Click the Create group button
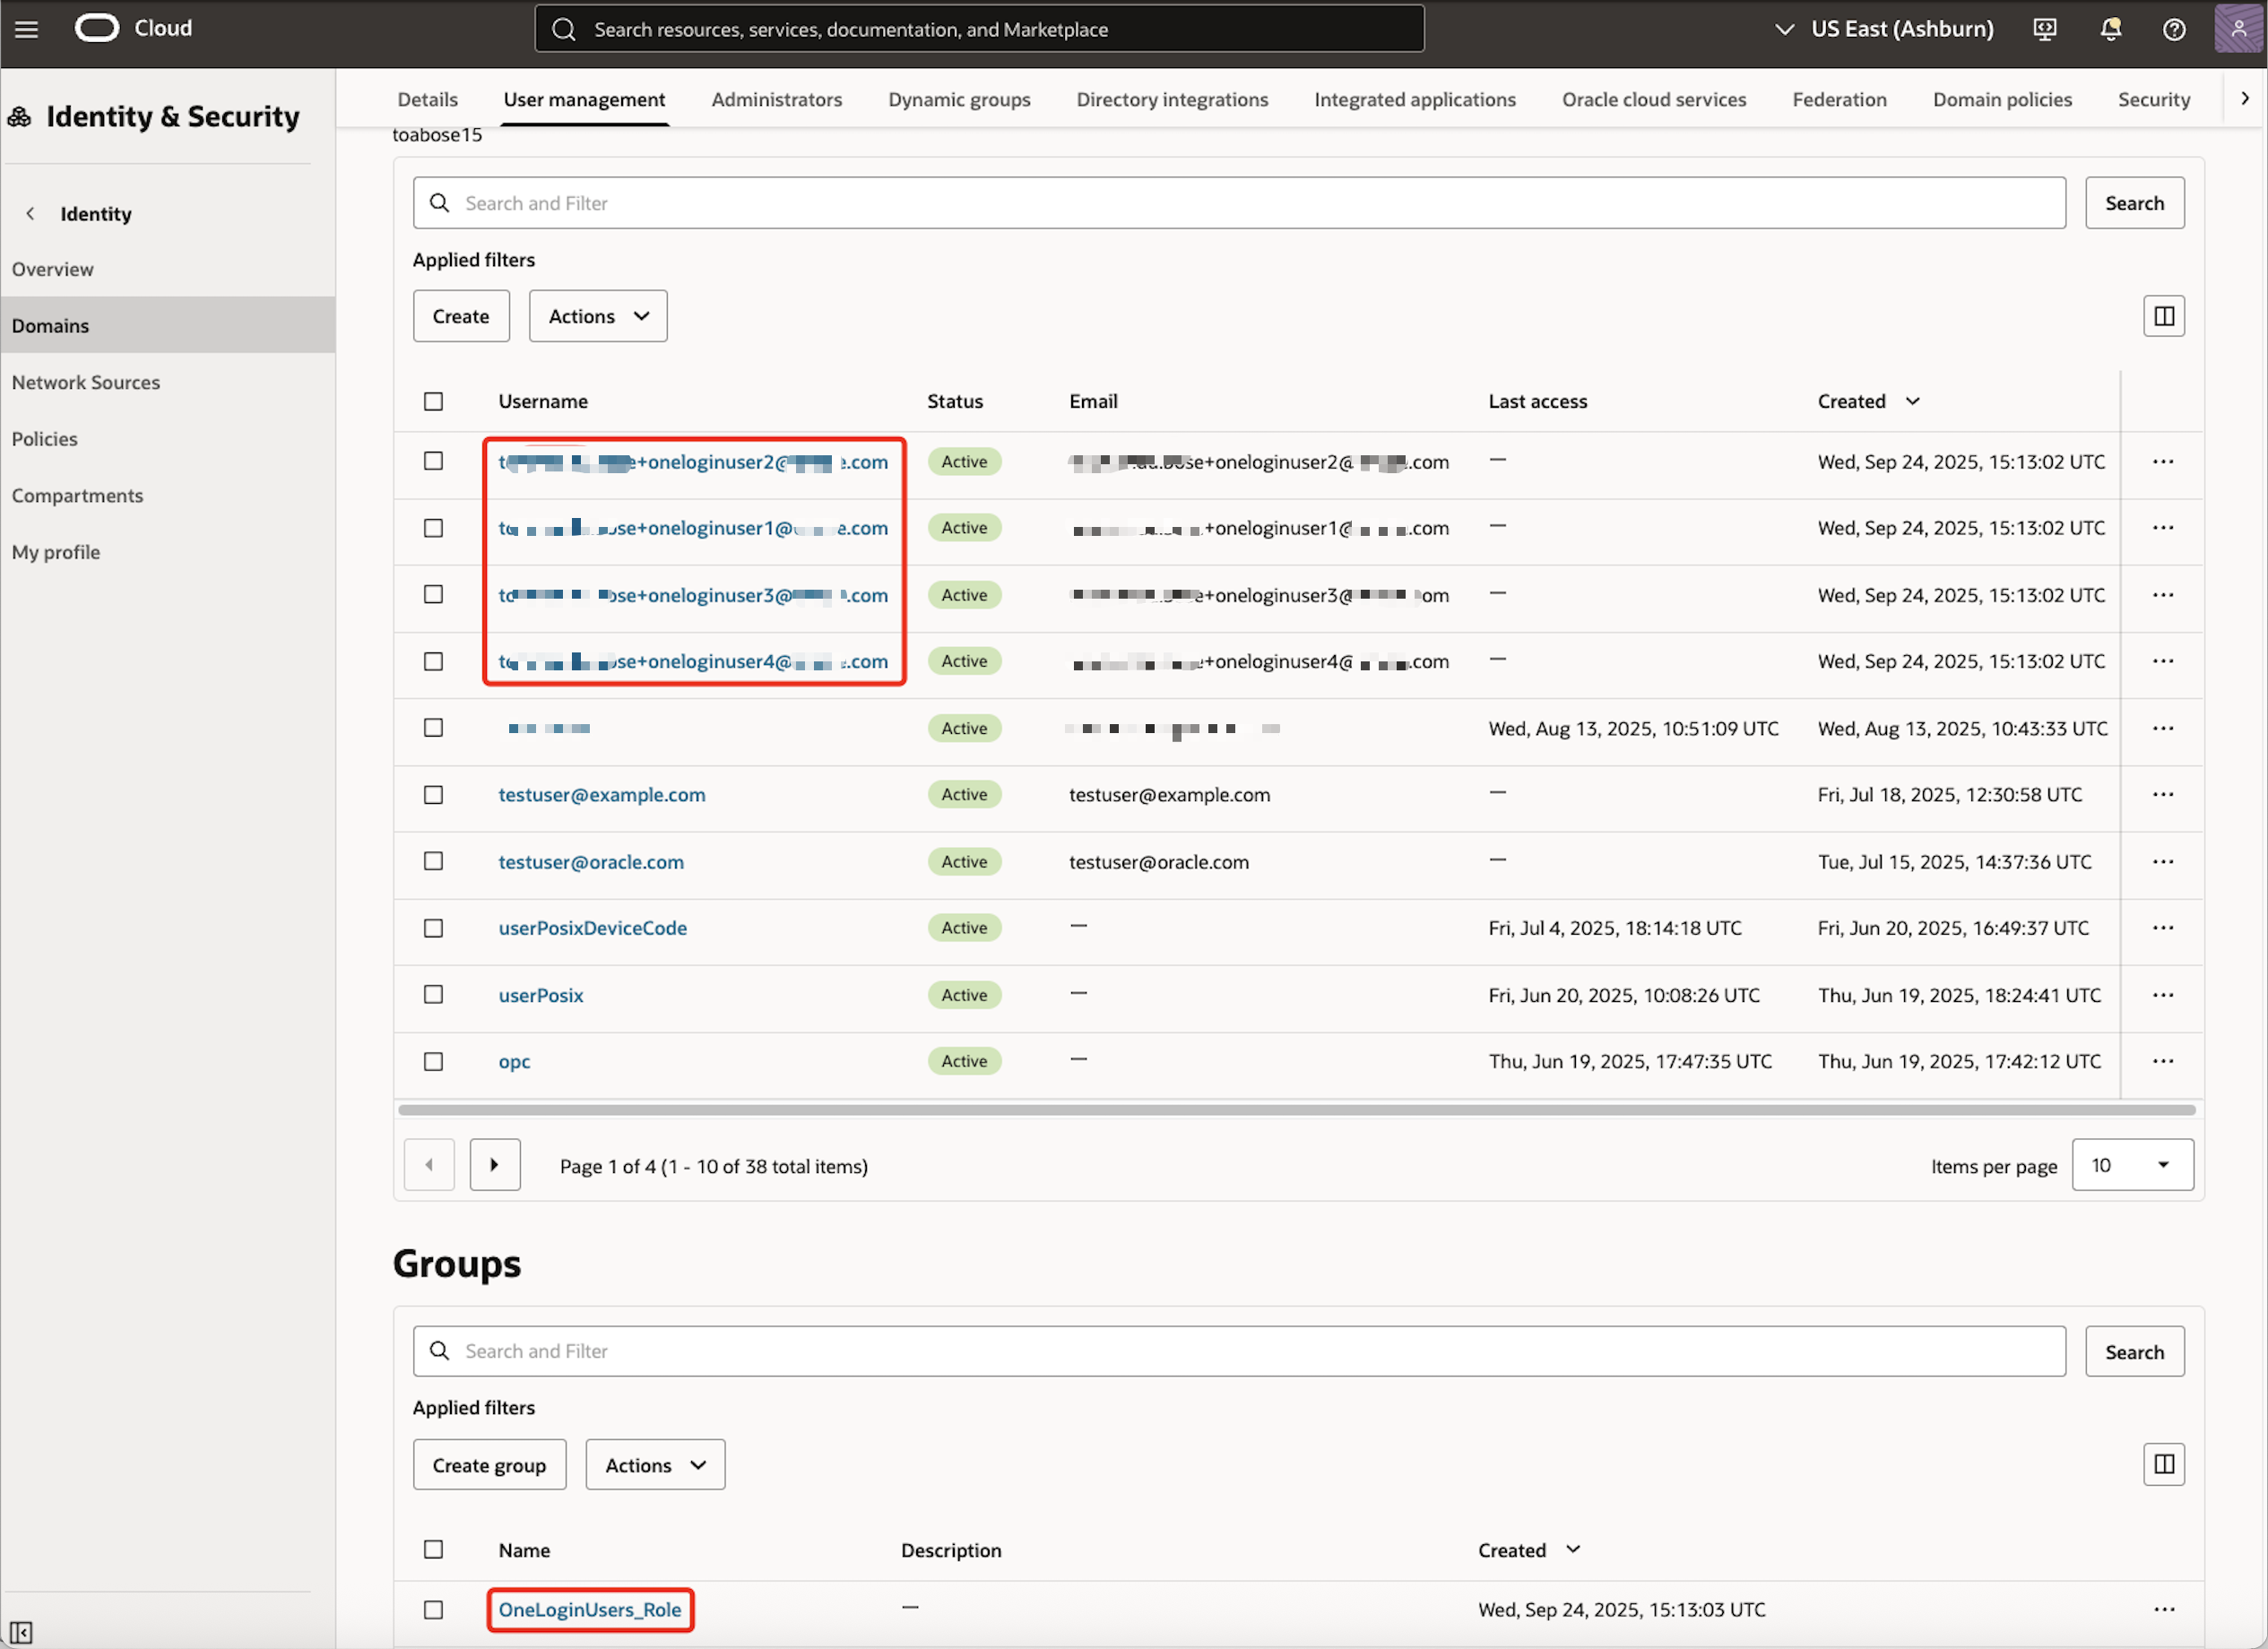 click(x=489, y=1464)
